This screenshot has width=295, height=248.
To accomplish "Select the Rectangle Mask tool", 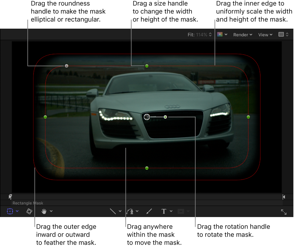I will pos(9,211).
